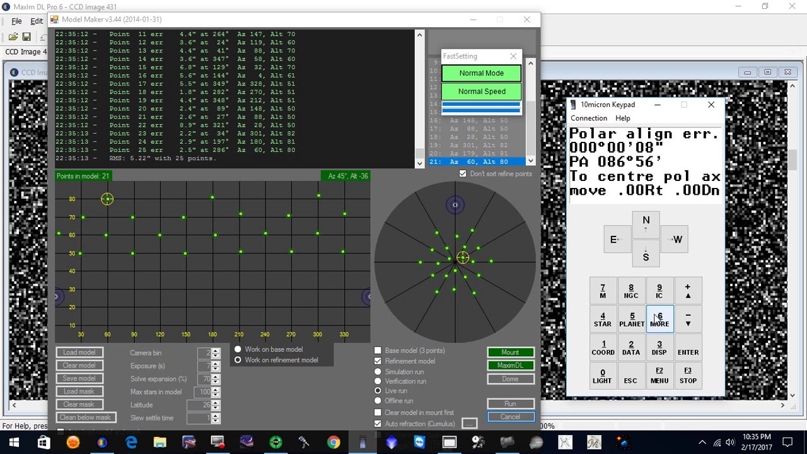Open the File menu in MaxIm DL
Image resolution: width=807 pixels, height=454 pixels.
tap(16, 21)
